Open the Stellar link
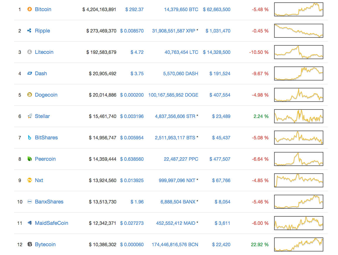This screenshot has height=255, width=338. (x=42, y=116)
